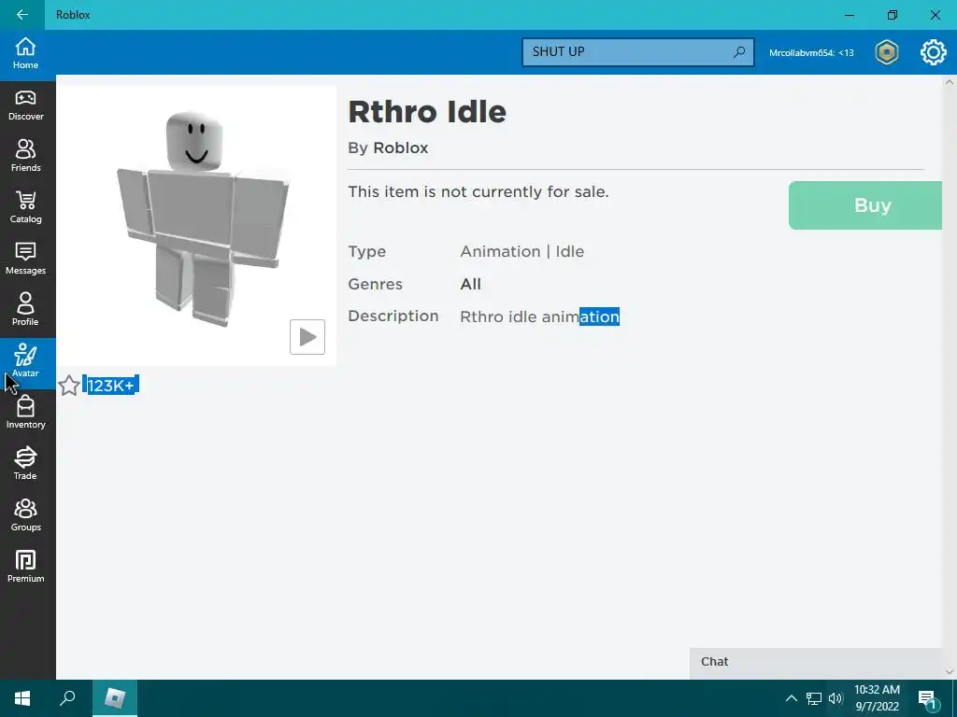Favorite the item with the star icon
957x717 pixels.
69,386
